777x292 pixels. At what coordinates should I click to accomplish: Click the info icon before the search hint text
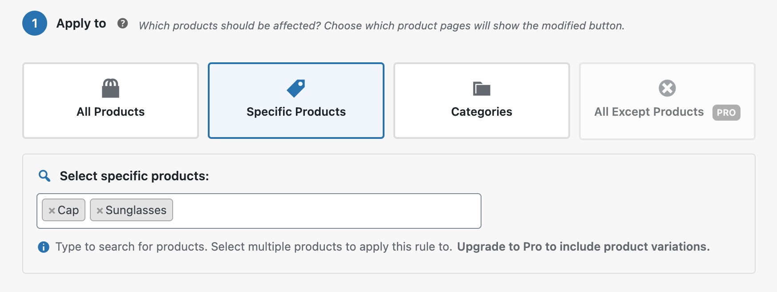point(44,247)
